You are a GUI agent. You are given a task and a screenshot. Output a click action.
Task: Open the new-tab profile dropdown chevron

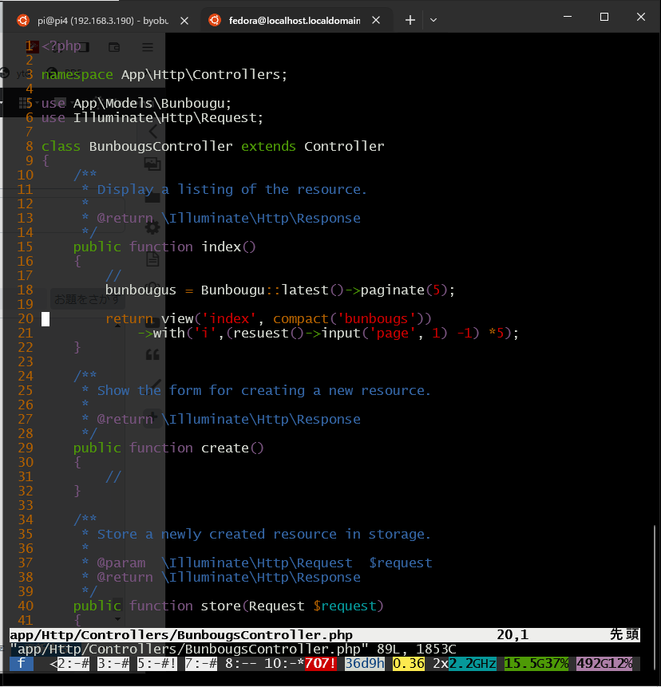tap(433, 20)
